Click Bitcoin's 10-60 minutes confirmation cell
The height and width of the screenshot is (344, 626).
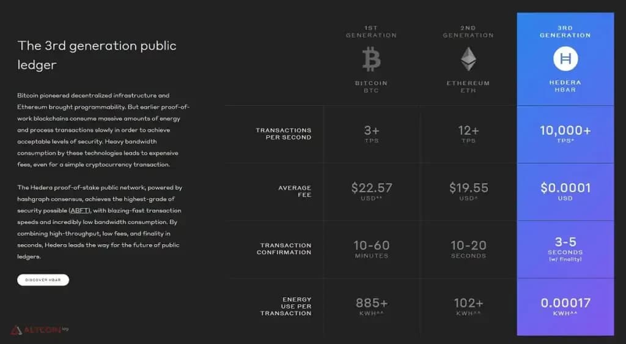(x=372, y=249)
